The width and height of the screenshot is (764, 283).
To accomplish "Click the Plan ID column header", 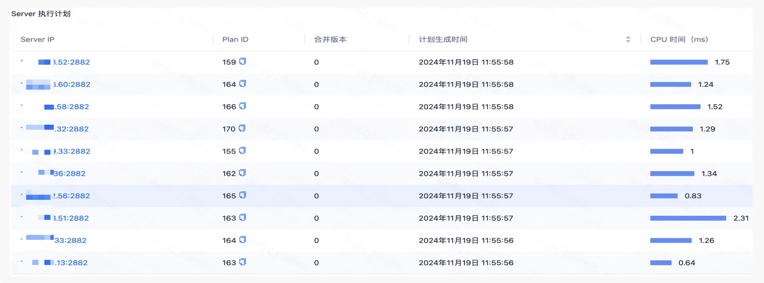I will point(235,40).
